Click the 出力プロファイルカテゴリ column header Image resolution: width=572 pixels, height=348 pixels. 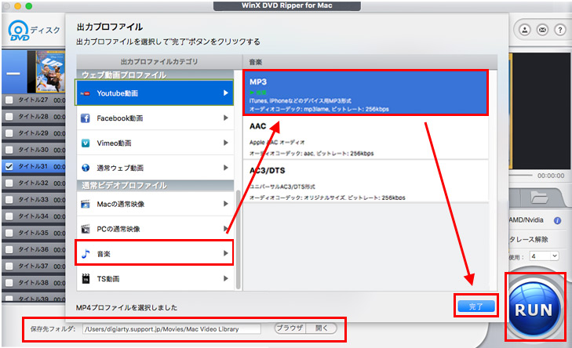tap(159, 62)
